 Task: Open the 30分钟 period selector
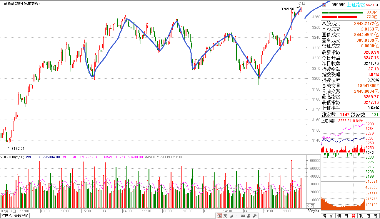(313, 211)
